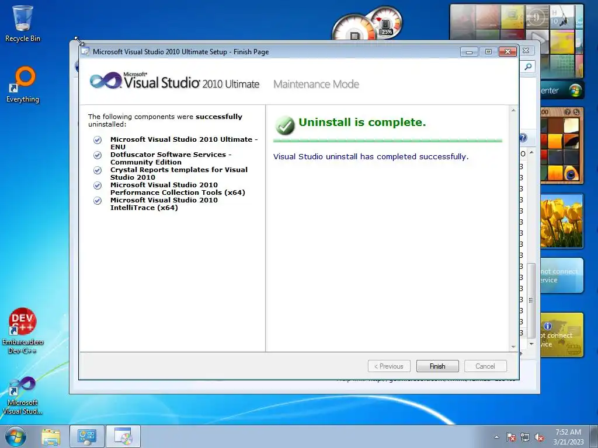Click the blue weather gadget showing cannot connect

(561, 275)
